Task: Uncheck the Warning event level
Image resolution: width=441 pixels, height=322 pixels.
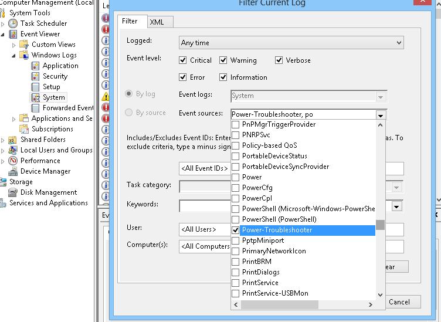Action: (x=223, y=60)
